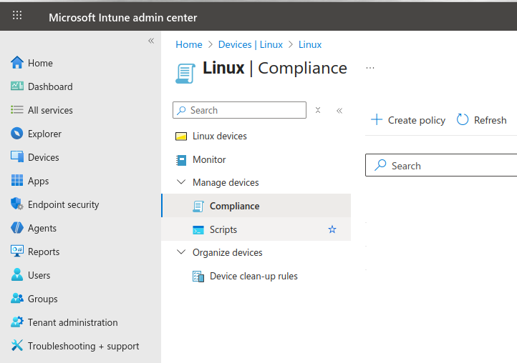This screenshot has width=517, height=363.
Task: Open the app launcher waffle icon
Action: [17, 16]
